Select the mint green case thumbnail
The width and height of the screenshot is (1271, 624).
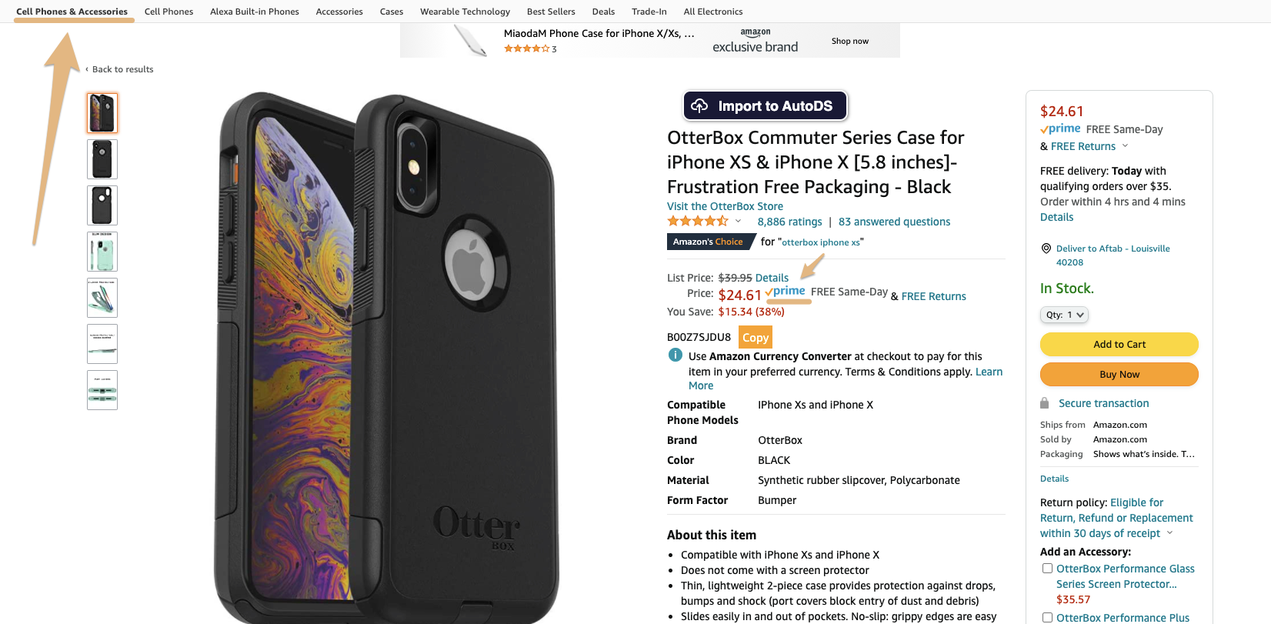[x=102, y=252]
